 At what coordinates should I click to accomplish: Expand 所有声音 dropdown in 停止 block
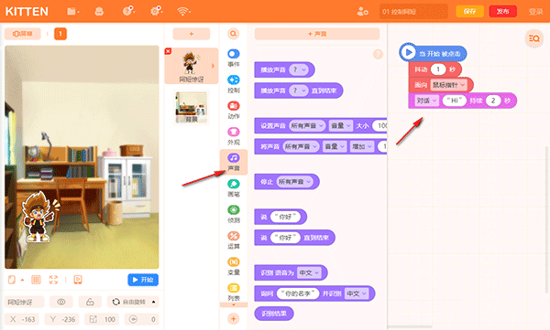coord(294,182)
